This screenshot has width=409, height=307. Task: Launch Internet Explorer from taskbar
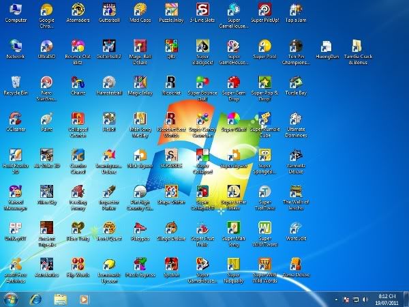coord(35,299)
